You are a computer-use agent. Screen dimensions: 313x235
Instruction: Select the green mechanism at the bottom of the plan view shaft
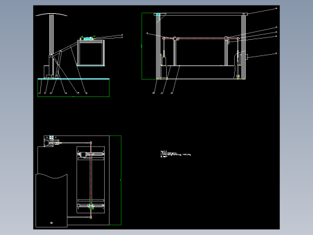tap(91, 206)
